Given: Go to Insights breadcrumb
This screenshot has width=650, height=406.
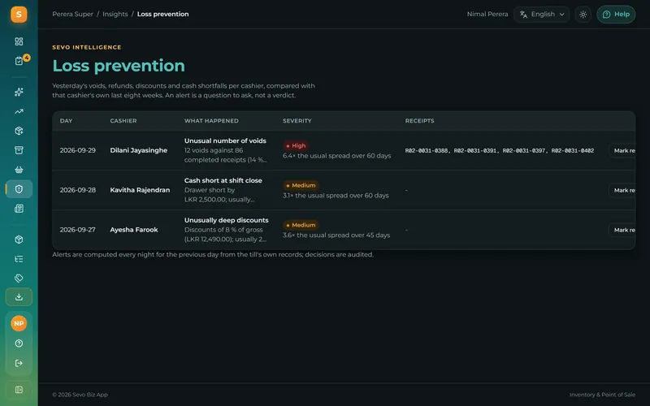Looking at the screenshot, I should click(115, 14).
